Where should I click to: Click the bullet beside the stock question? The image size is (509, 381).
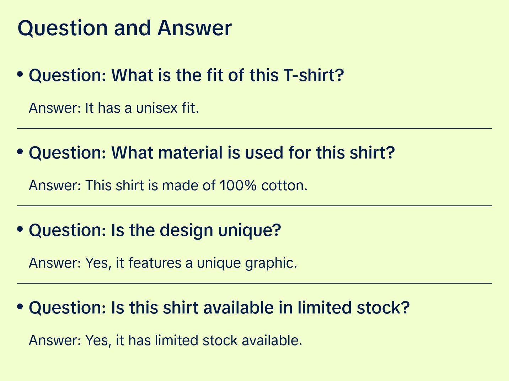click(20, 306)
